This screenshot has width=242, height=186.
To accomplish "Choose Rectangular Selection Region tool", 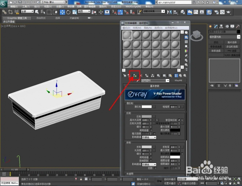I will 49,12.
